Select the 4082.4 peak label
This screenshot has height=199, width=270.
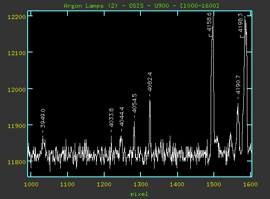coord(149,82)
